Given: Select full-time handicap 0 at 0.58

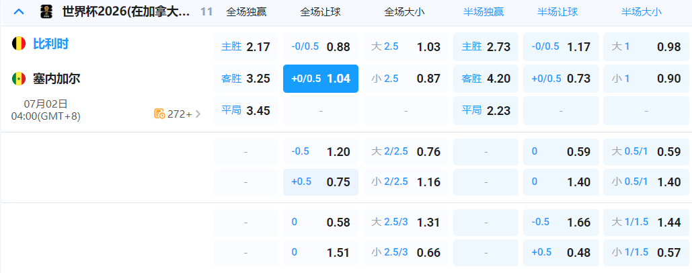Looking at the screenshot, I should coord(321,223).
